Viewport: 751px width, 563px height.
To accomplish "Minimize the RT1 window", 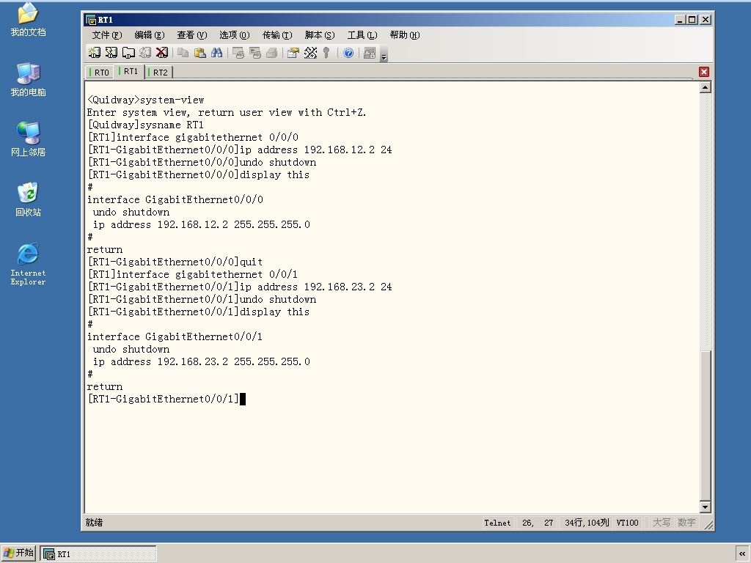I will point(680,20).
